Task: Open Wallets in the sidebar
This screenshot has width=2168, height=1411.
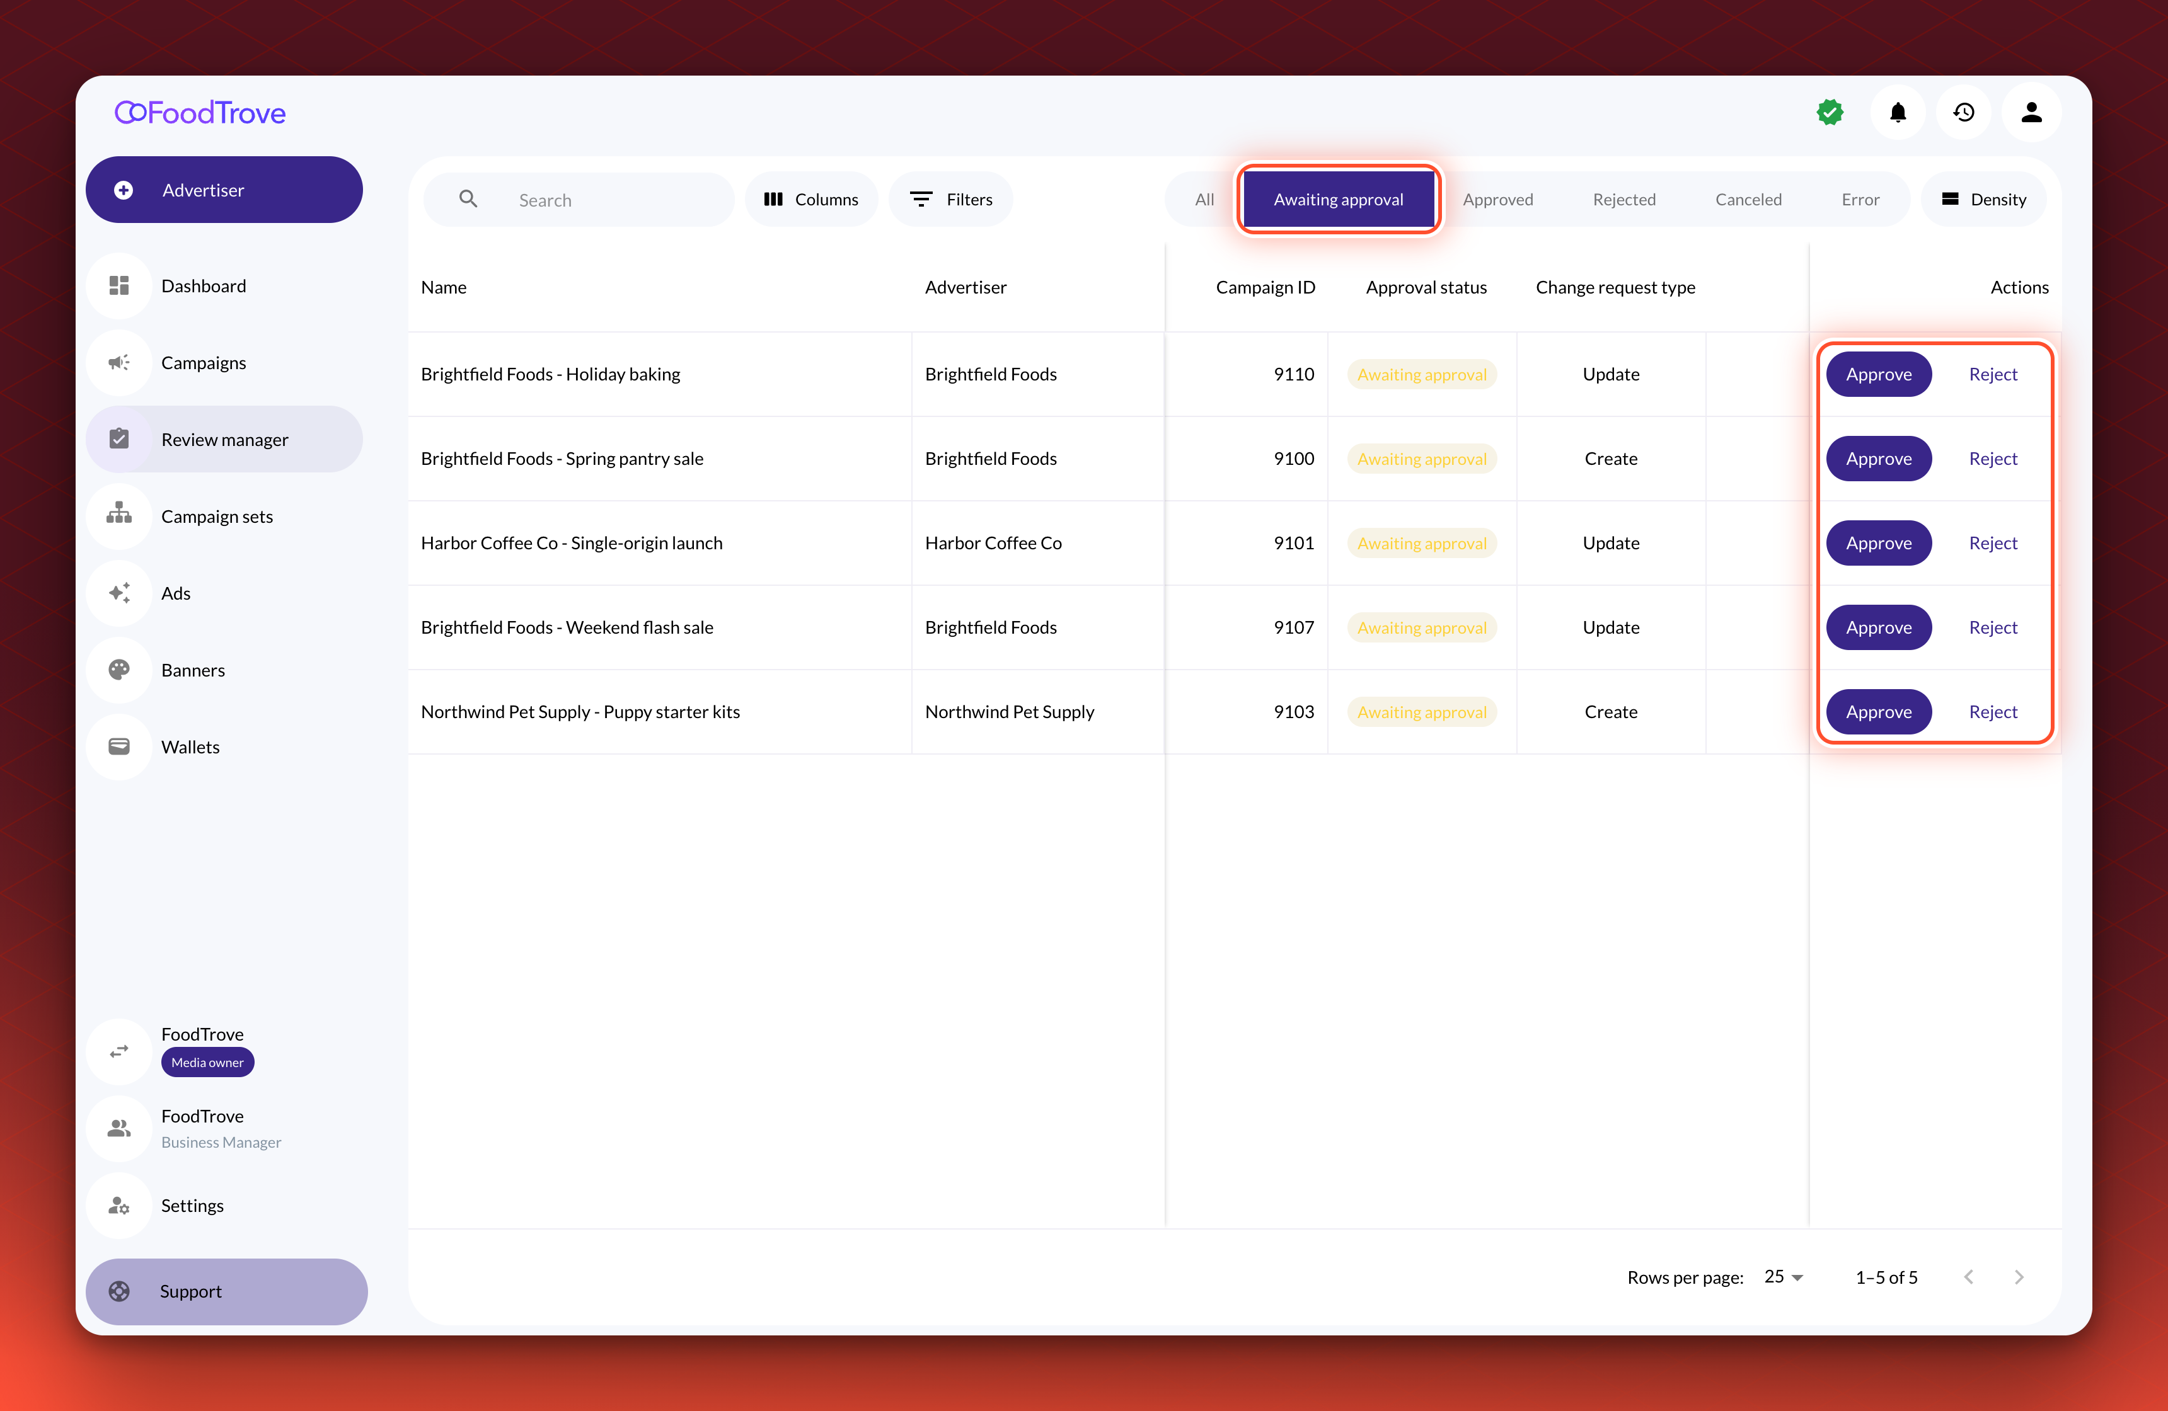Action: 224,746
